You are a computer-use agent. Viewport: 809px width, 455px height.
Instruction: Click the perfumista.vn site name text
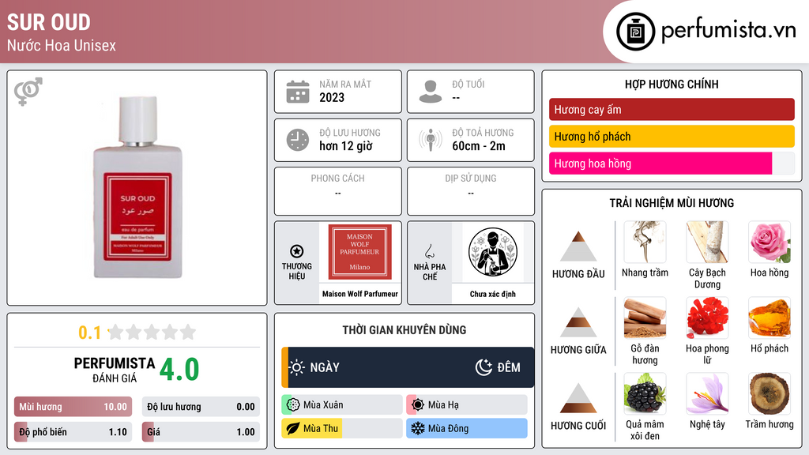728,30
